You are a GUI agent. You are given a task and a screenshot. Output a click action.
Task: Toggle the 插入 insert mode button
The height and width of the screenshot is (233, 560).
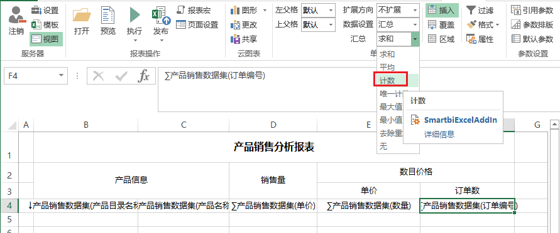[x=442, y=10]
